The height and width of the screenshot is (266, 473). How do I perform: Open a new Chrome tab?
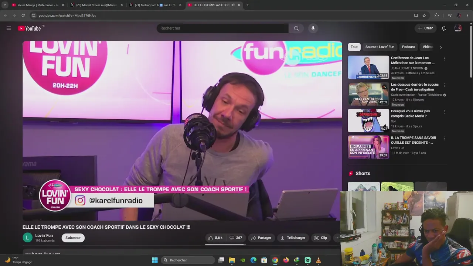(x=248, y=5)
